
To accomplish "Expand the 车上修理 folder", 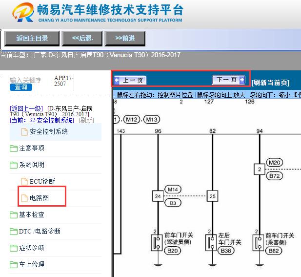I will tap(32, 264).
